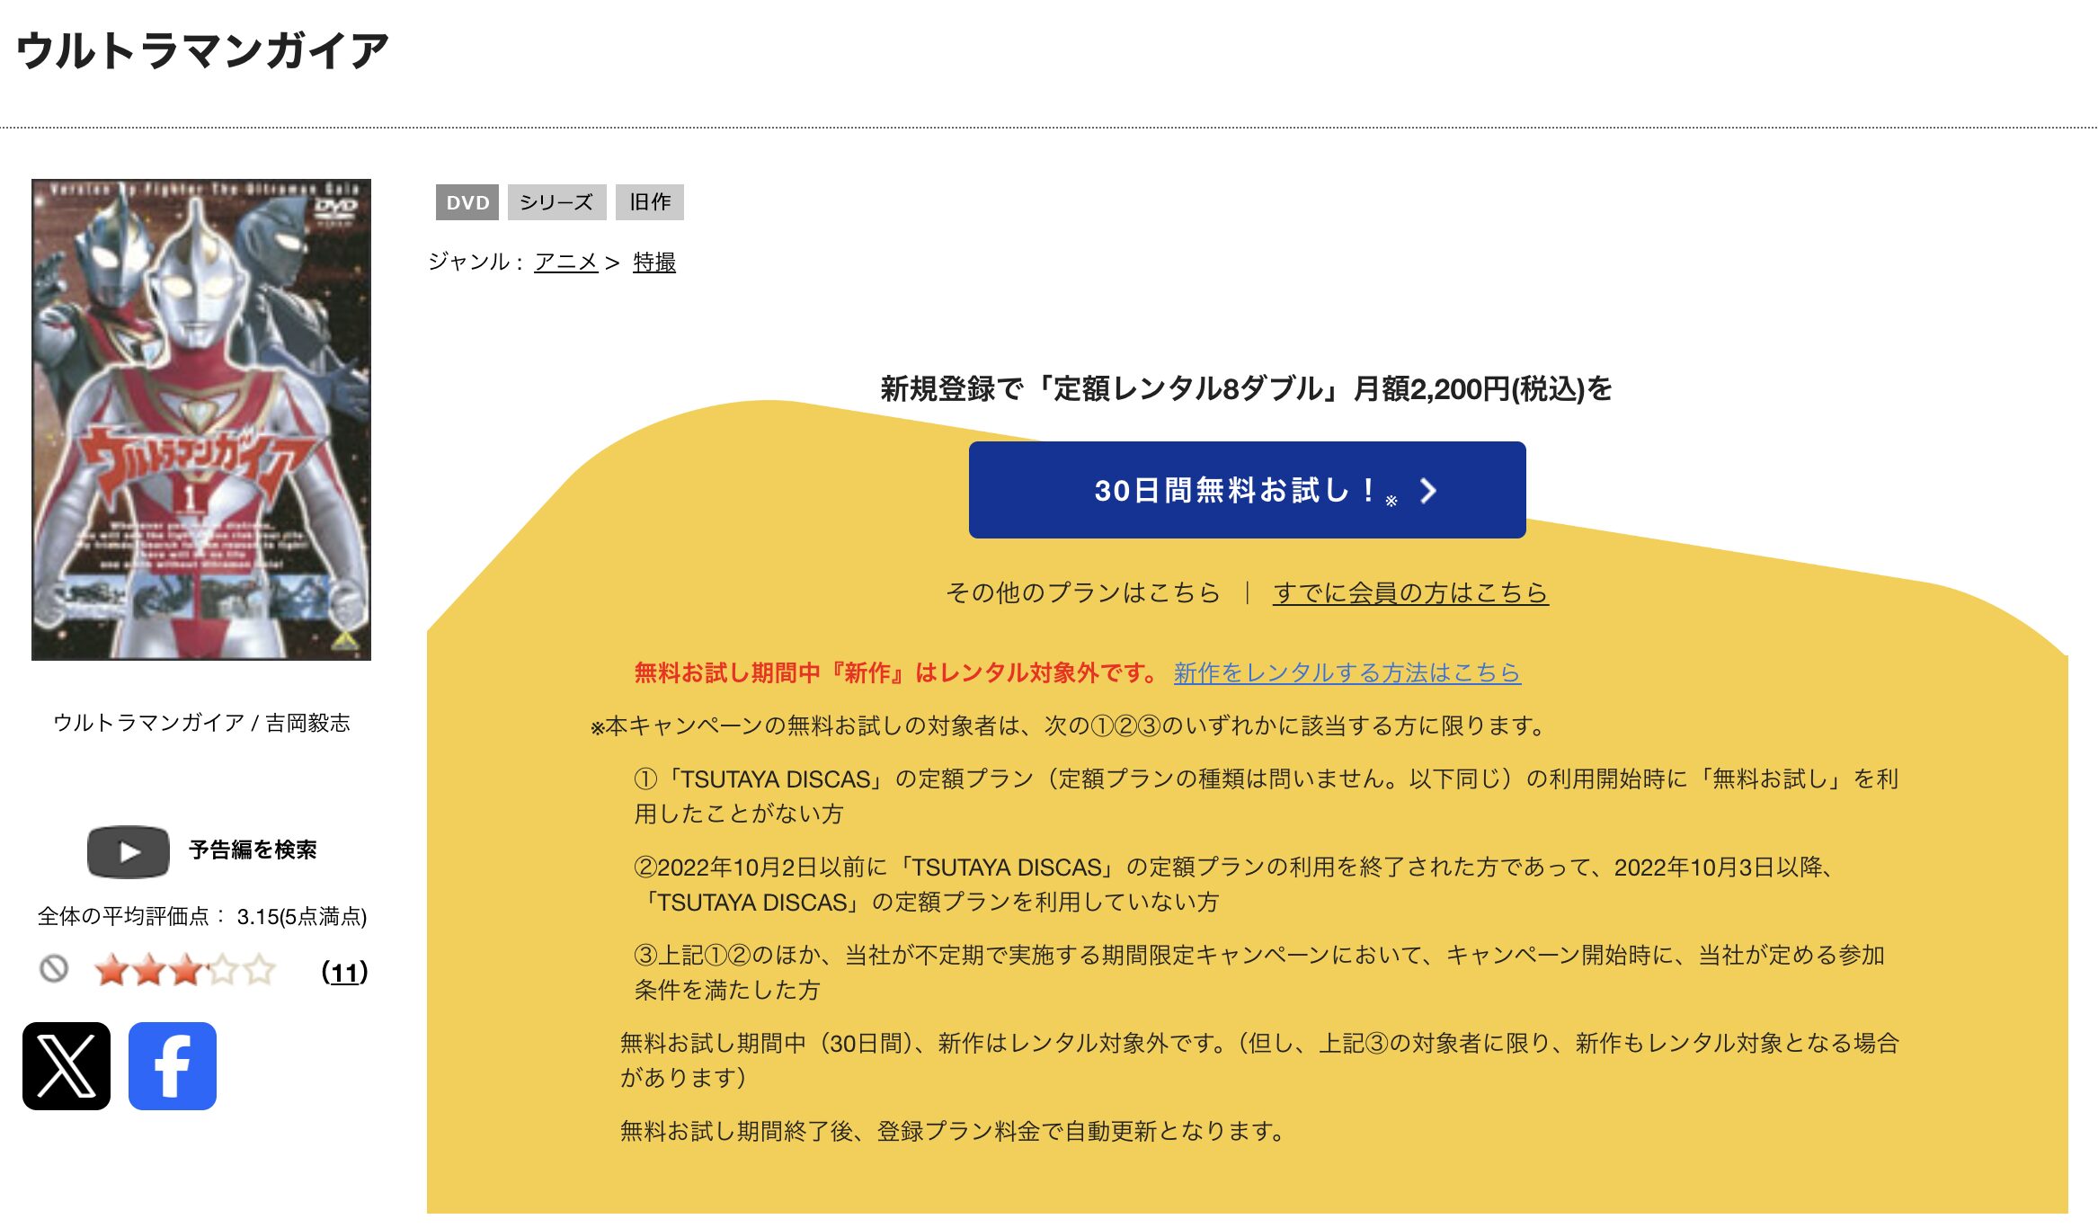Click the DVD tag badge
The height and width of the screenshot is (1228, 2098).
point(467,202)
